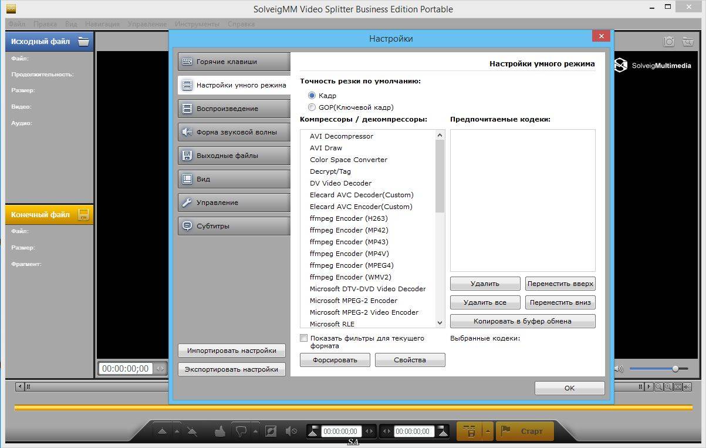Open the snapshot folder icon top right

click(687, 42)
